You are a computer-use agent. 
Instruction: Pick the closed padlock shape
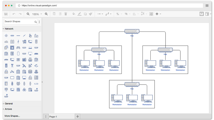6,72
